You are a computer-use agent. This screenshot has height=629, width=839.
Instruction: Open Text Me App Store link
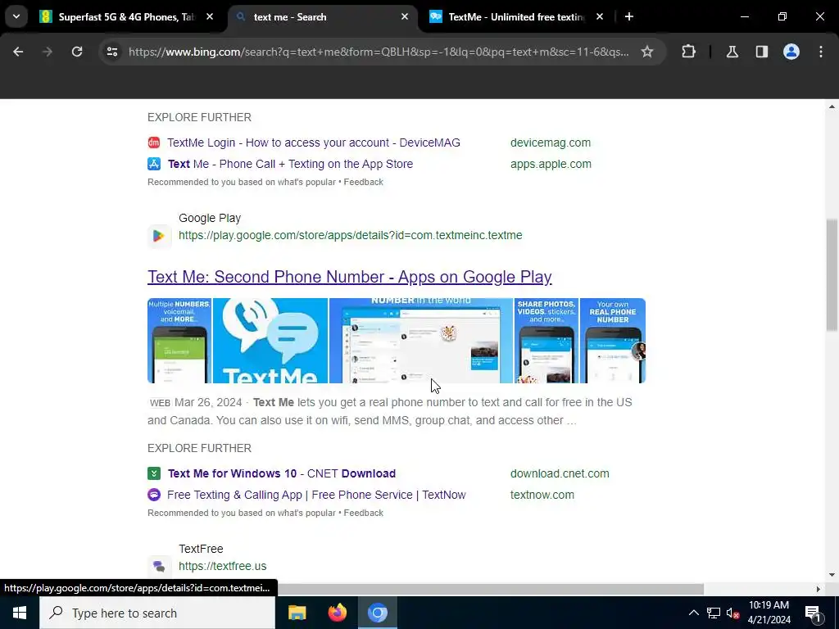tap(291, 164)
